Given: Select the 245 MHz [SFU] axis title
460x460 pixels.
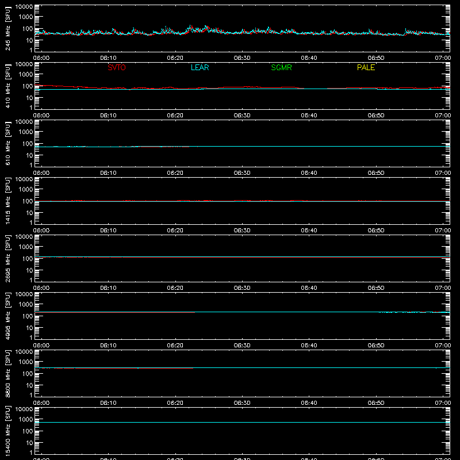Looking at the screenshot, I should (x=7, y=28).
